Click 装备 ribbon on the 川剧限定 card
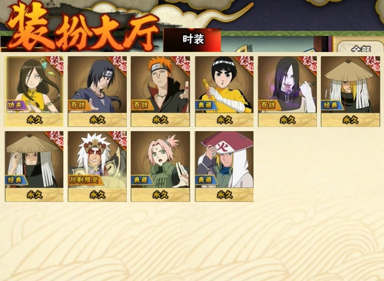384x281 pixels. (119, 139)
